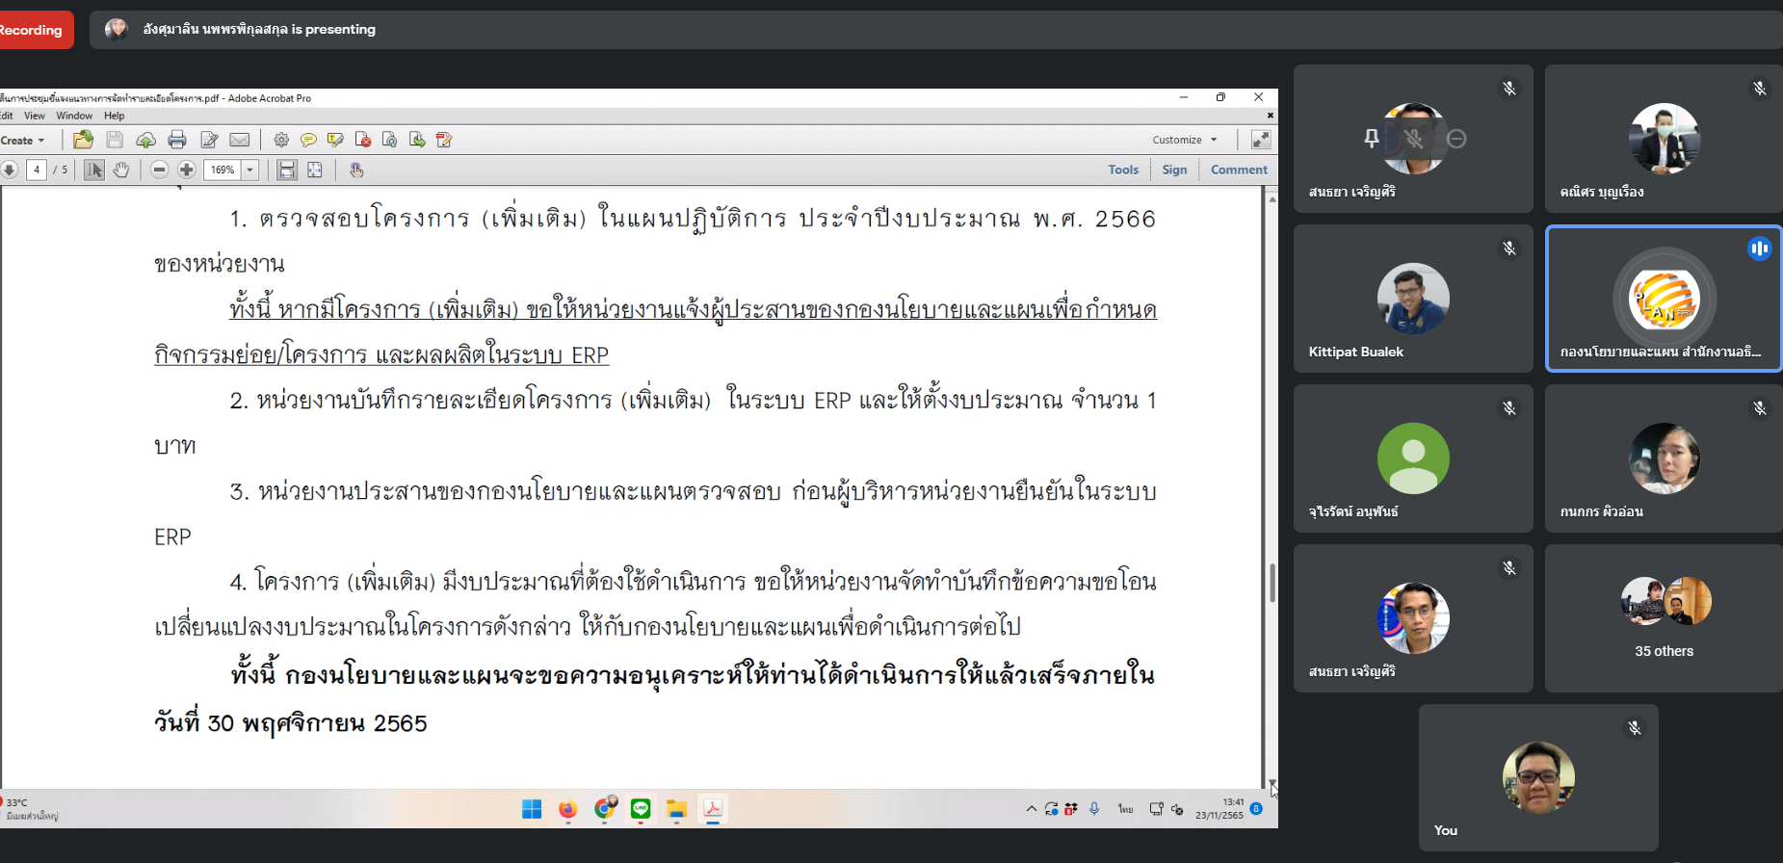This screenshot has height=863, width=1783.
Task: Toggle the fit one full page view
Action: tap(315, 170)
